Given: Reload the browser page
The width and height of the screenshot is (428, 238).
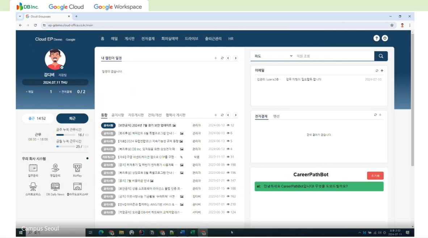Looking at the screenshot, I should [35, 25].
